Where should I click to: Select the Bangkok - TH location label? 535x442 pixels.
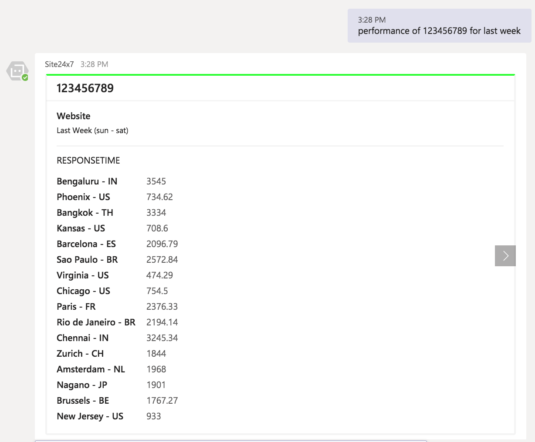[85, 213]
